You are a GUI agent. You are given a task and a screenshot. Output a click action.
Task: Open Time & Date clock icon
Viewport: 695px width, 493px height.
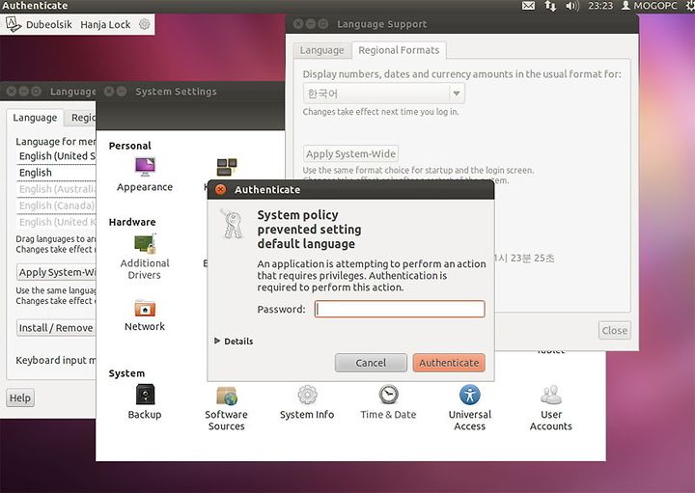(x=388, y=395)
